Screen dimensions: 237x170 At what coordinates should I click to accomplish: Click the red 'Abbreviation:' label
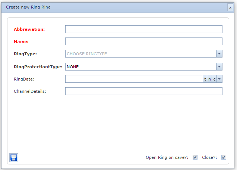(x=29, y=29)
